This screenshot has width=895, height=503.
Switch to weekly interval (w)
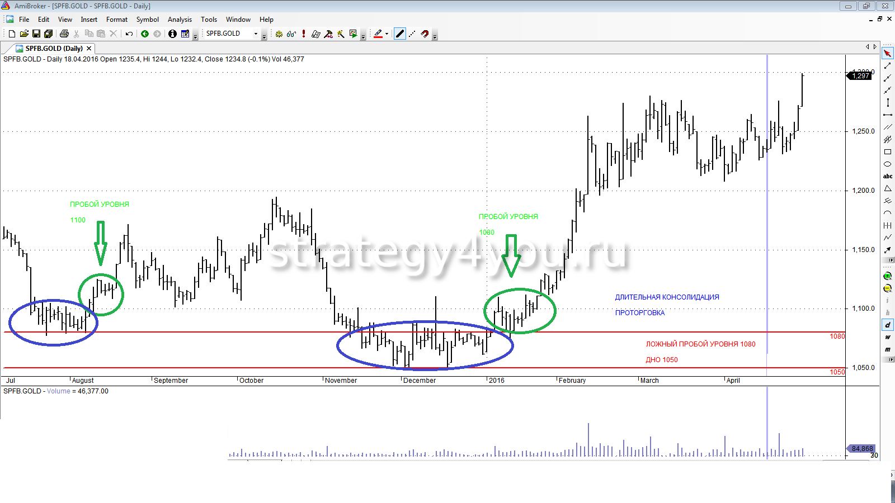[888, 337]
